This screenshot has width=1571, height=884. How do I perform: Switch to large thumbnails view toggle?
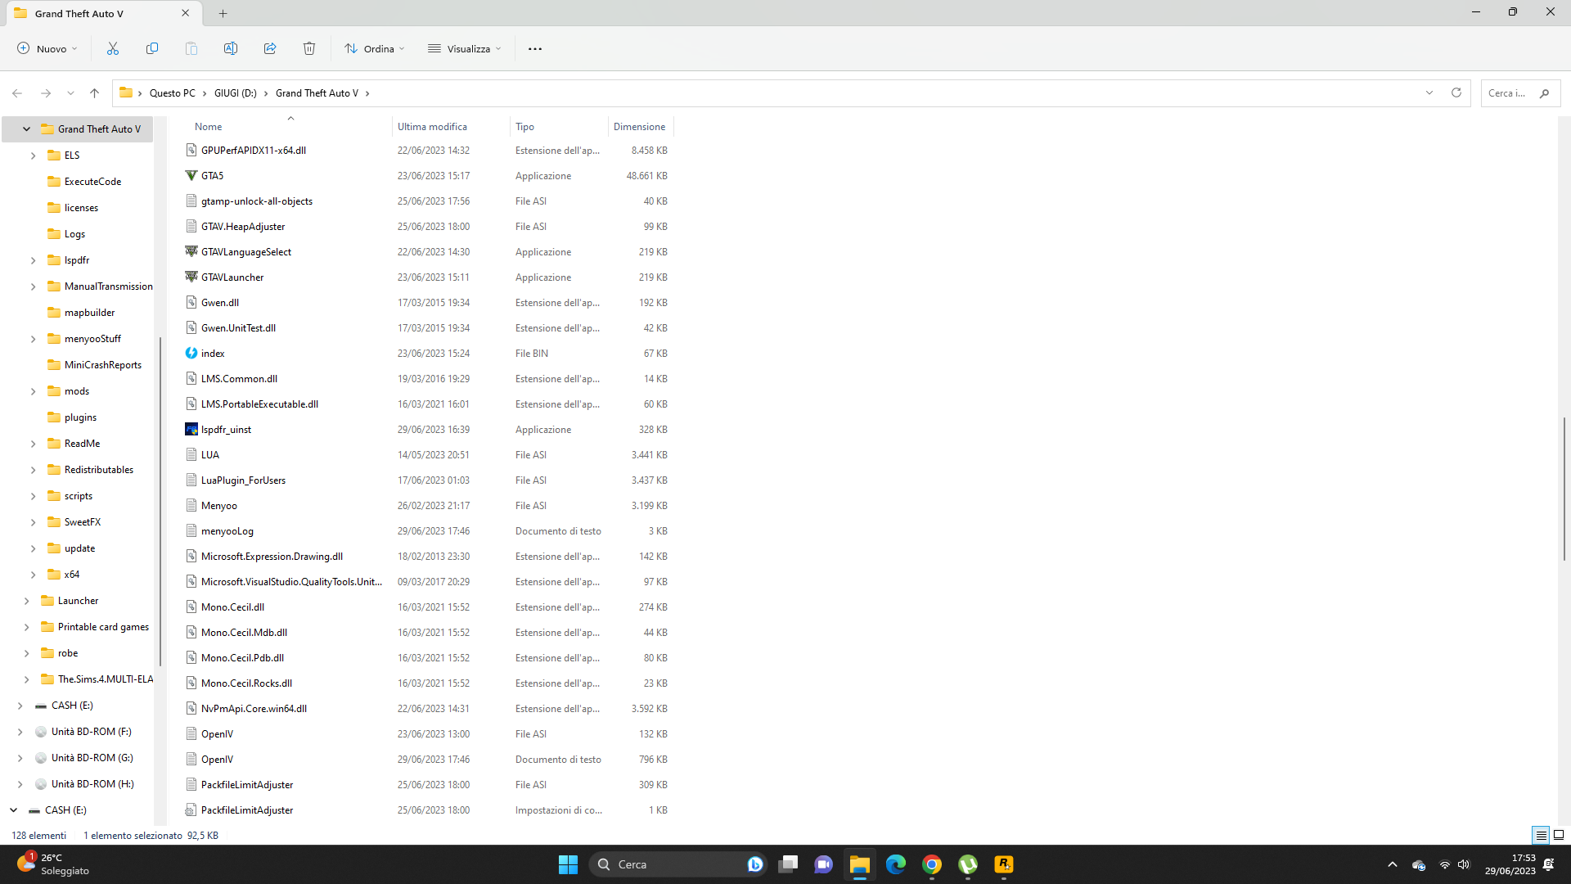coord(1559,836)
